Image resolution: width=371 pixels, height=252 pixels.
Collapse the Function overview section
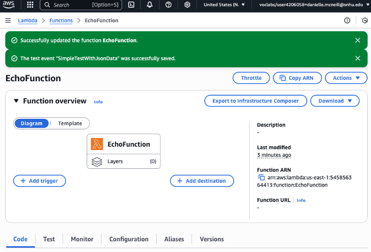click(x=16, y=101)
